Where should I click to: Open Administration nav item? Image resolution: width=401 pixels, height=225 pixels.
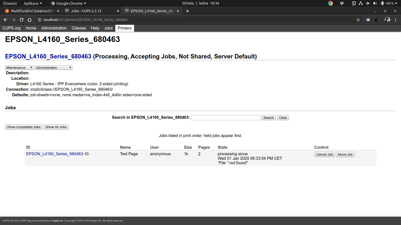click(54, 28)
